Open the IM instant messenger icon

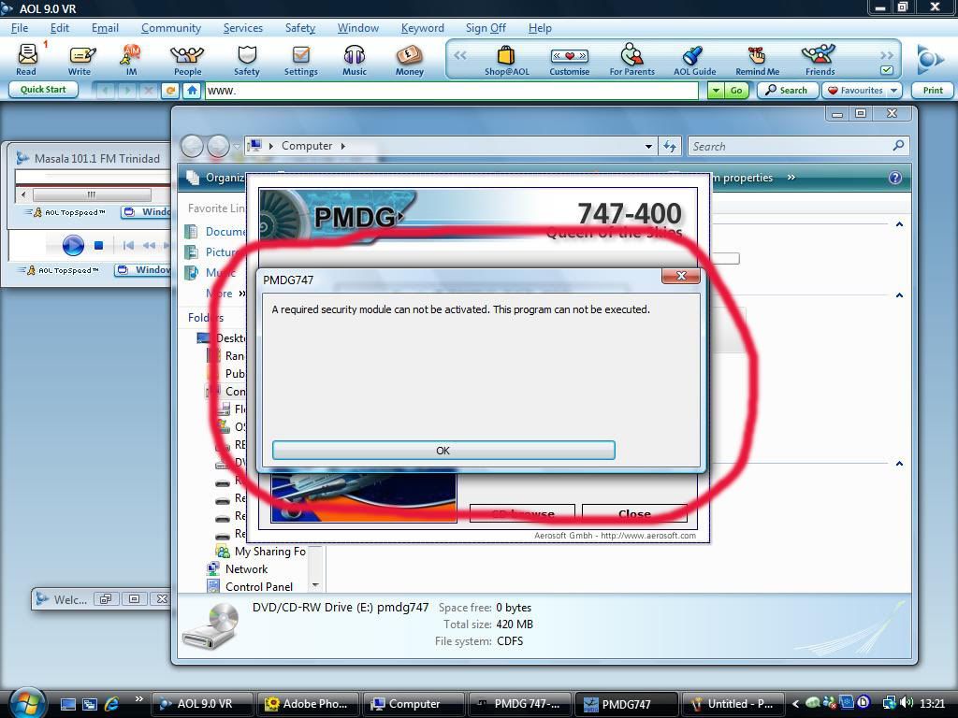(131, 60)
